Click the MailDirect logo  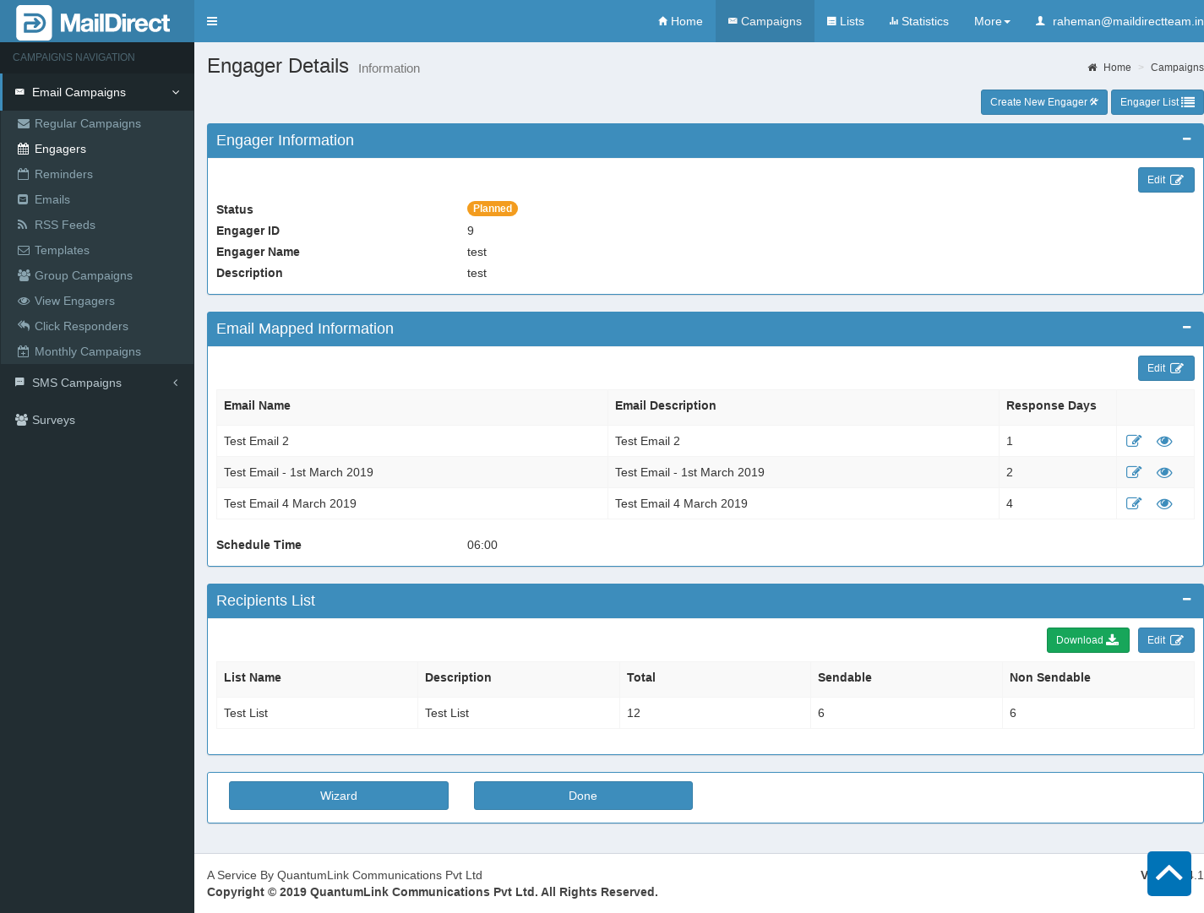(x=95, y=22)
